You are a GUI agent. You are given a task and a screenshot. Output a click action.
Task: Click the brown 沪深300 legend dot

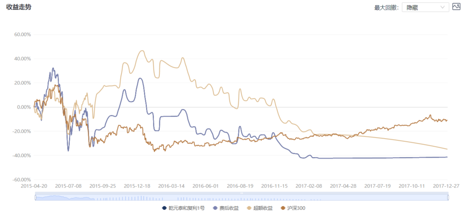[x=282, y=208]
